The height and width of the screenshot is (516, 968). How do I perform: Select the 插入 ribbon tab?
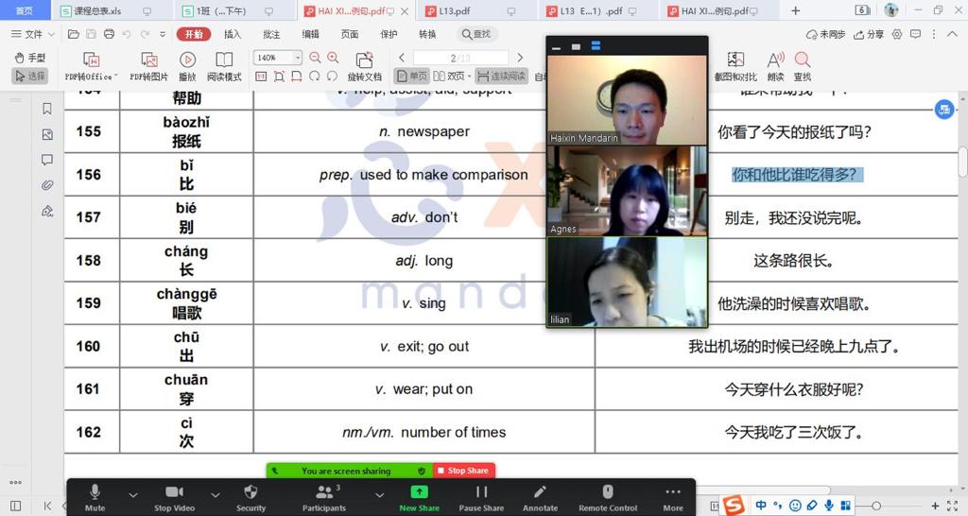[233, 34]
